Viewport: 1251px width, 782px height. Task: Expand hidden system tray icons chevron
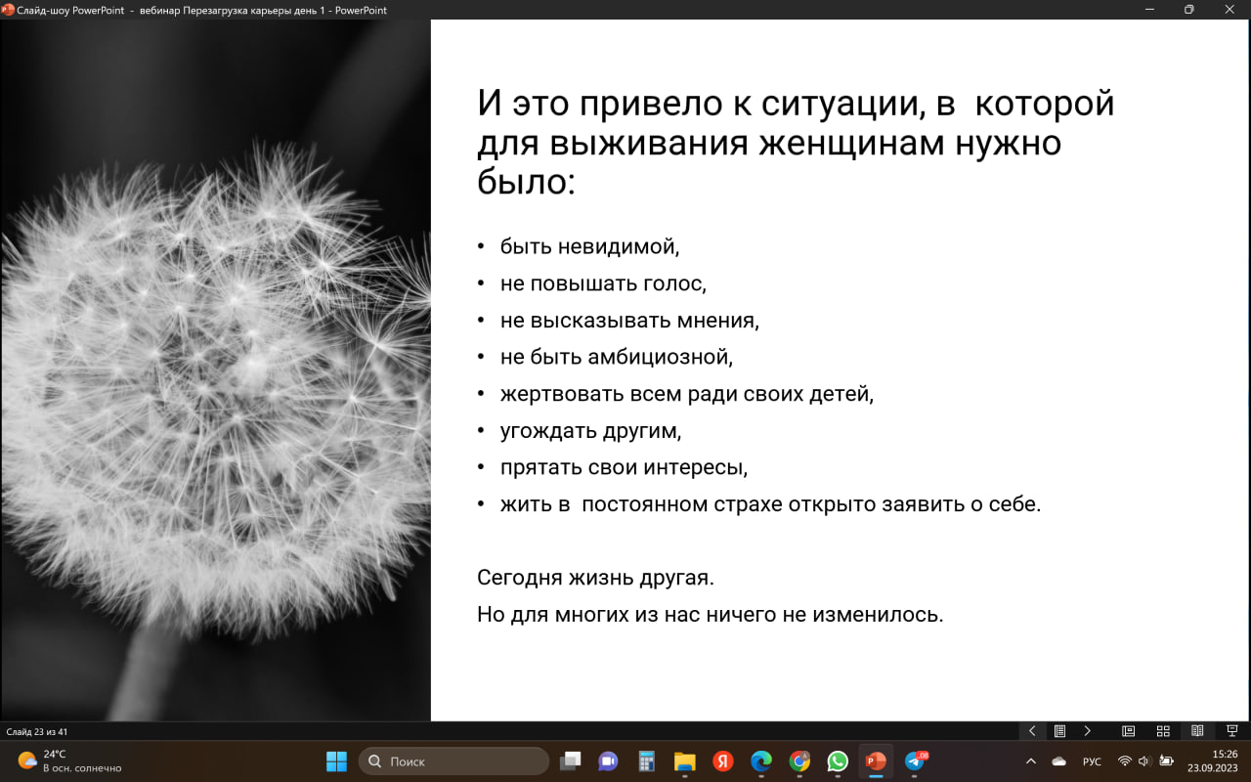pyautogui.click(x=1030, y=761)
